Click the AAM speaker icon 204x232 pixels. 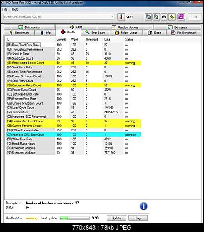click(72, 27)
